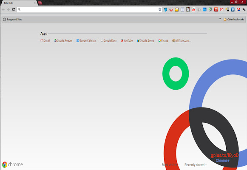The height and width of the screenshot is (170, 247).
Task: Open the yellow folder extension icon
Action: 177,10
